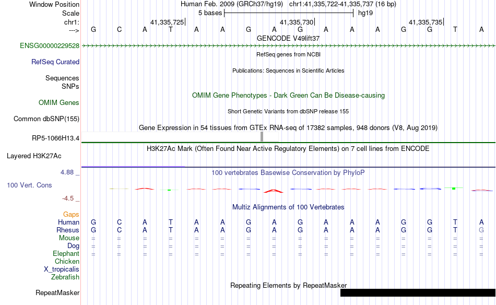496x305 pixels.
Task: Click 'Repeating Elements by RepeatMasker' title
Action: (289, 285)
